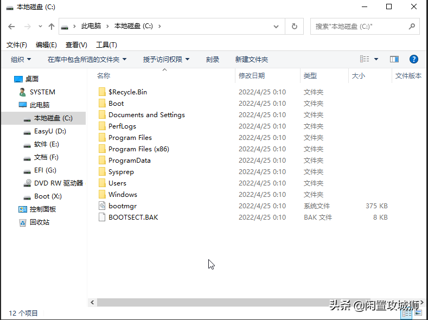Viewport: 428px width, 320px height.
Task: Open the 文件(F) menu
Action: pyautogui.click(x=17, y=45)
